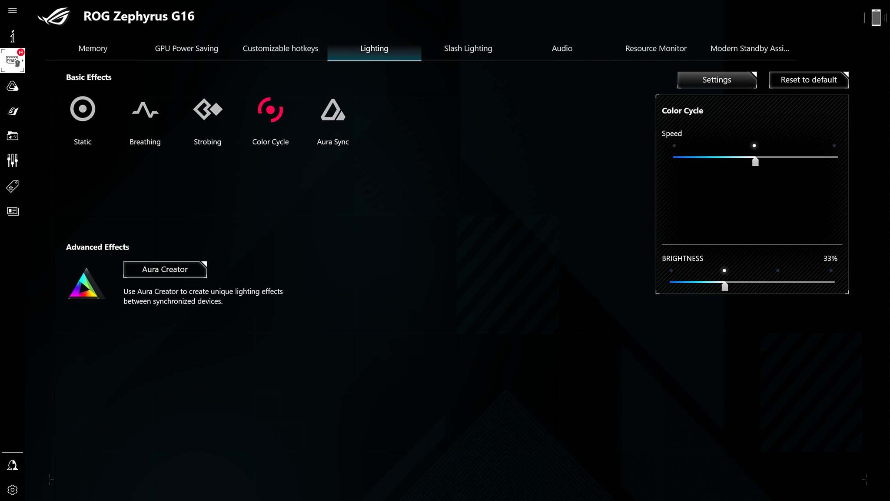Switch to the Slash Lighting tab
890x501 pixels.
pos(468,48)
